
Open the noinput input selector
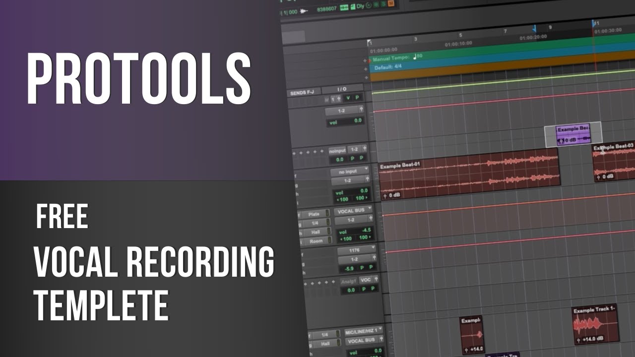click(x=337, y=150)
